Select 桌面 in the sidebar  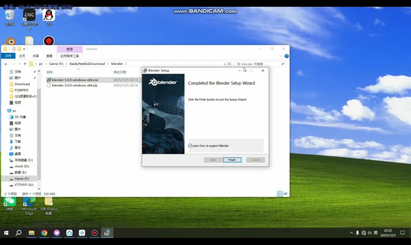pyautogui.click(x=18, y=154)
